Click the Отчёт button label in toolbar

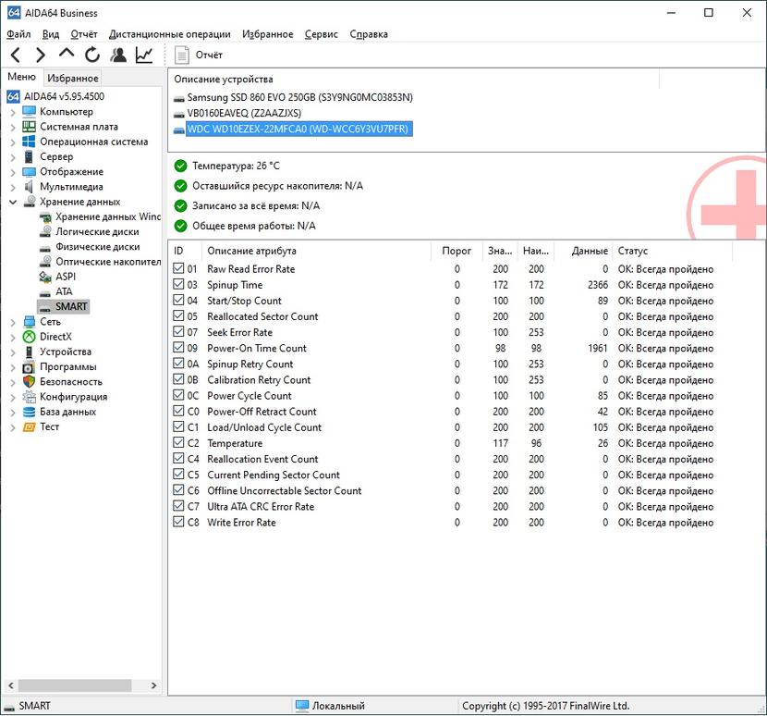click(x=209, y=55)
